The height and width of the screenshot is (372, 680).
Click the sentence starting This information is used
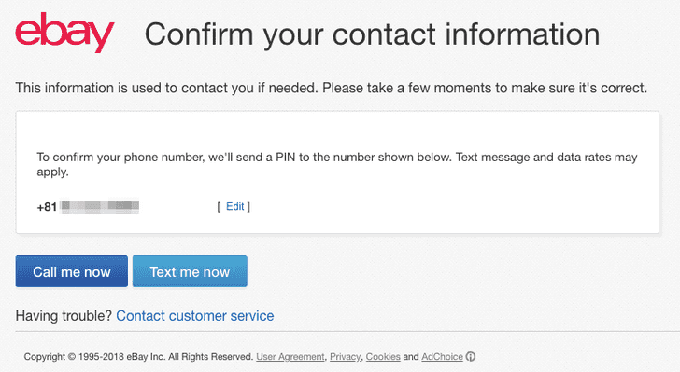coord(332,88)
